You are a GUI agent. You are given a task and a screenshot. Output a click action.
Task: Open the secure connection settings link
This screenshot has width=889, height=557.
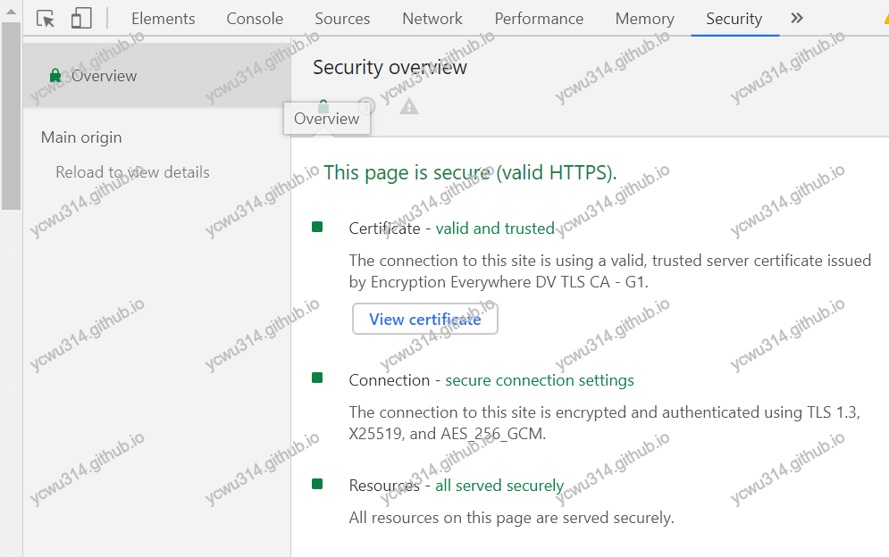[539, 379]
